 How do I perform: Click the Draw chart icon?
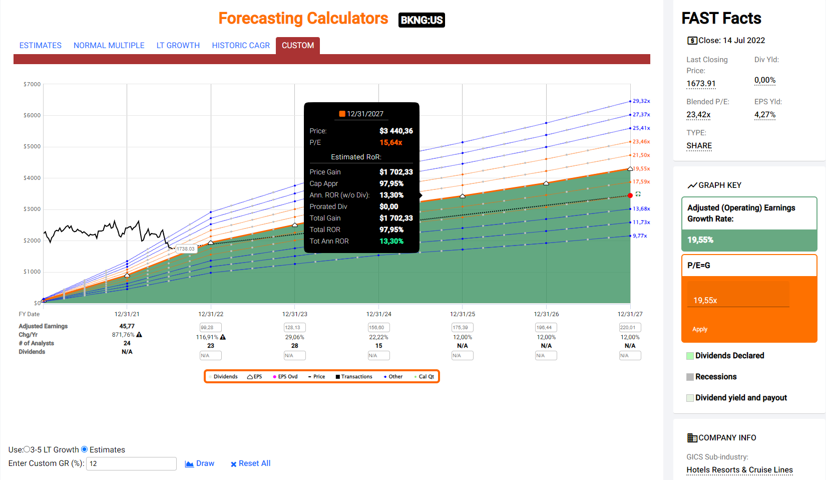(189, 464)
